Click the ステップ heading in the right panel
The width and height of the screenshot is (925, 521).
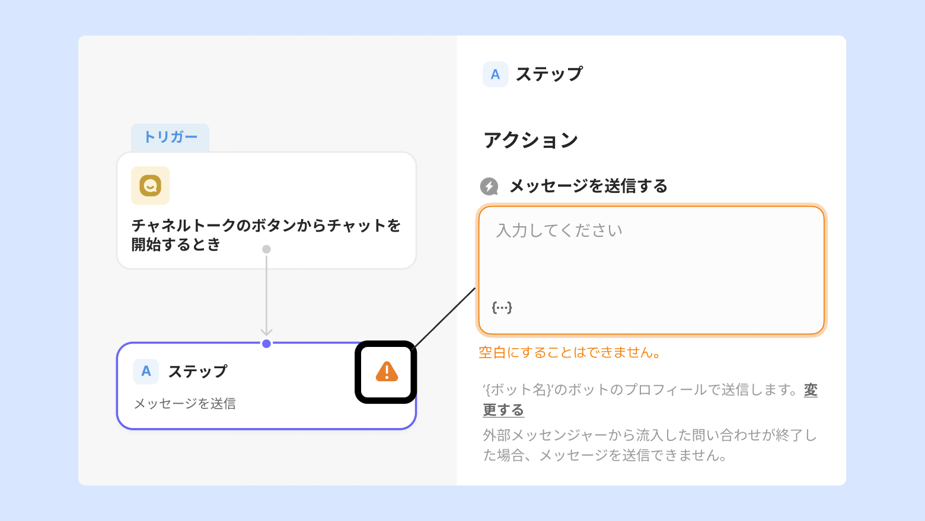click(x=549, y=75)
